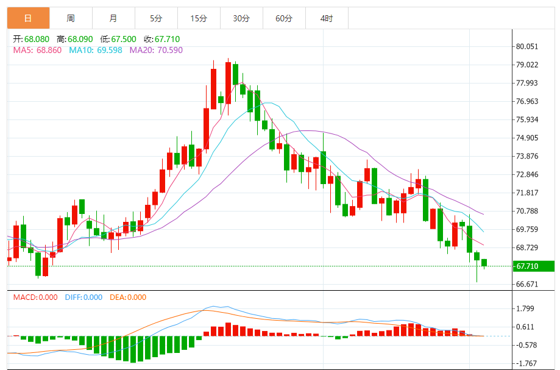The image size is (560, 370).
Task: Click the last green candlestick on the chart
Action: (484, 263)
